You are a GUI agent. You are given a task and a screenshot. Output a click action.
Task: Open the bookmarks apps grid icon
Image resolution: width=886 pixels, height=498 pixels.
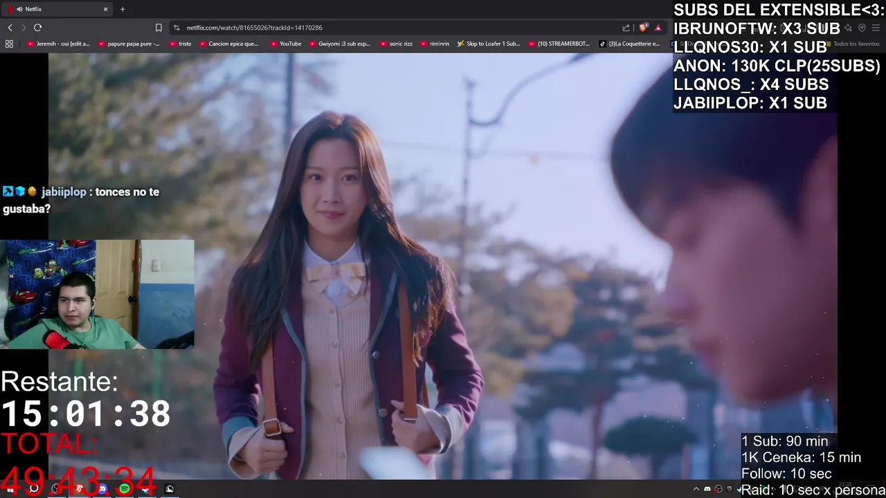9,44
